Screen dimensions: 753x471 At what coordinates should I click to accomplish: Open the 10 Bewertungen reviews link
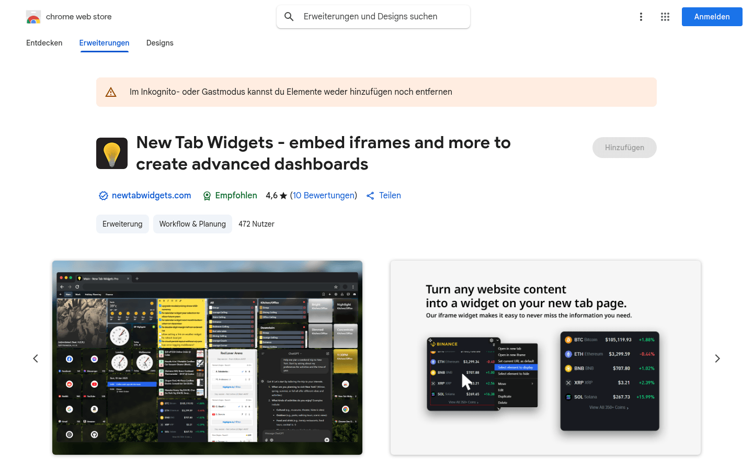324,195
